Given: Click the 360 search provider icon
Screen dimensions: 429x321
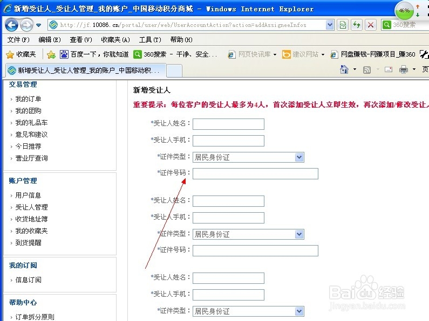Looking at the screenshot, I should 386,25.
